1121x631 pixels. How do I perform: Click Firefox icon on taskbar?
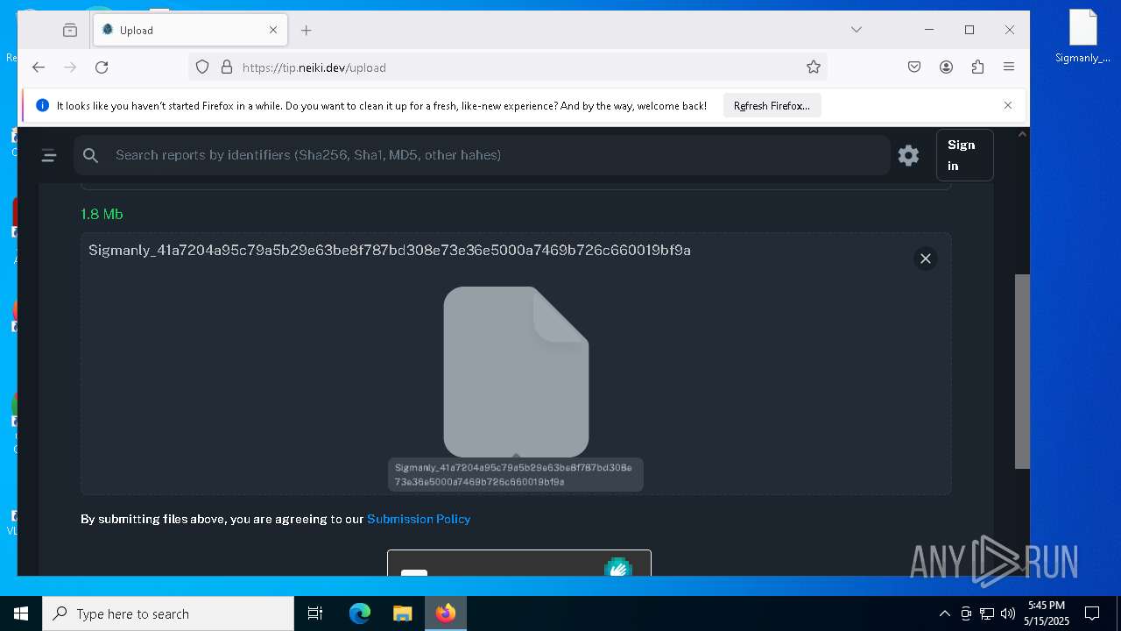[446, 613]
